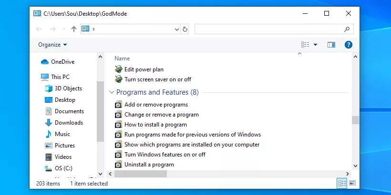Image resolution: width=391 pixels, height=195 pixels.
Task: Select Edit power plan item
Action: click(x=144, y=69)
